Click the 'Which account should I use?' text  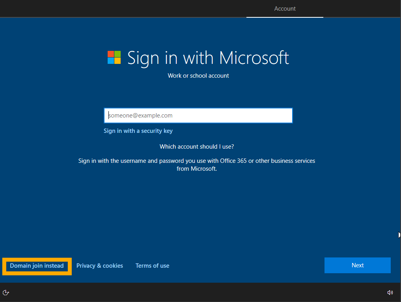point(197,147)
